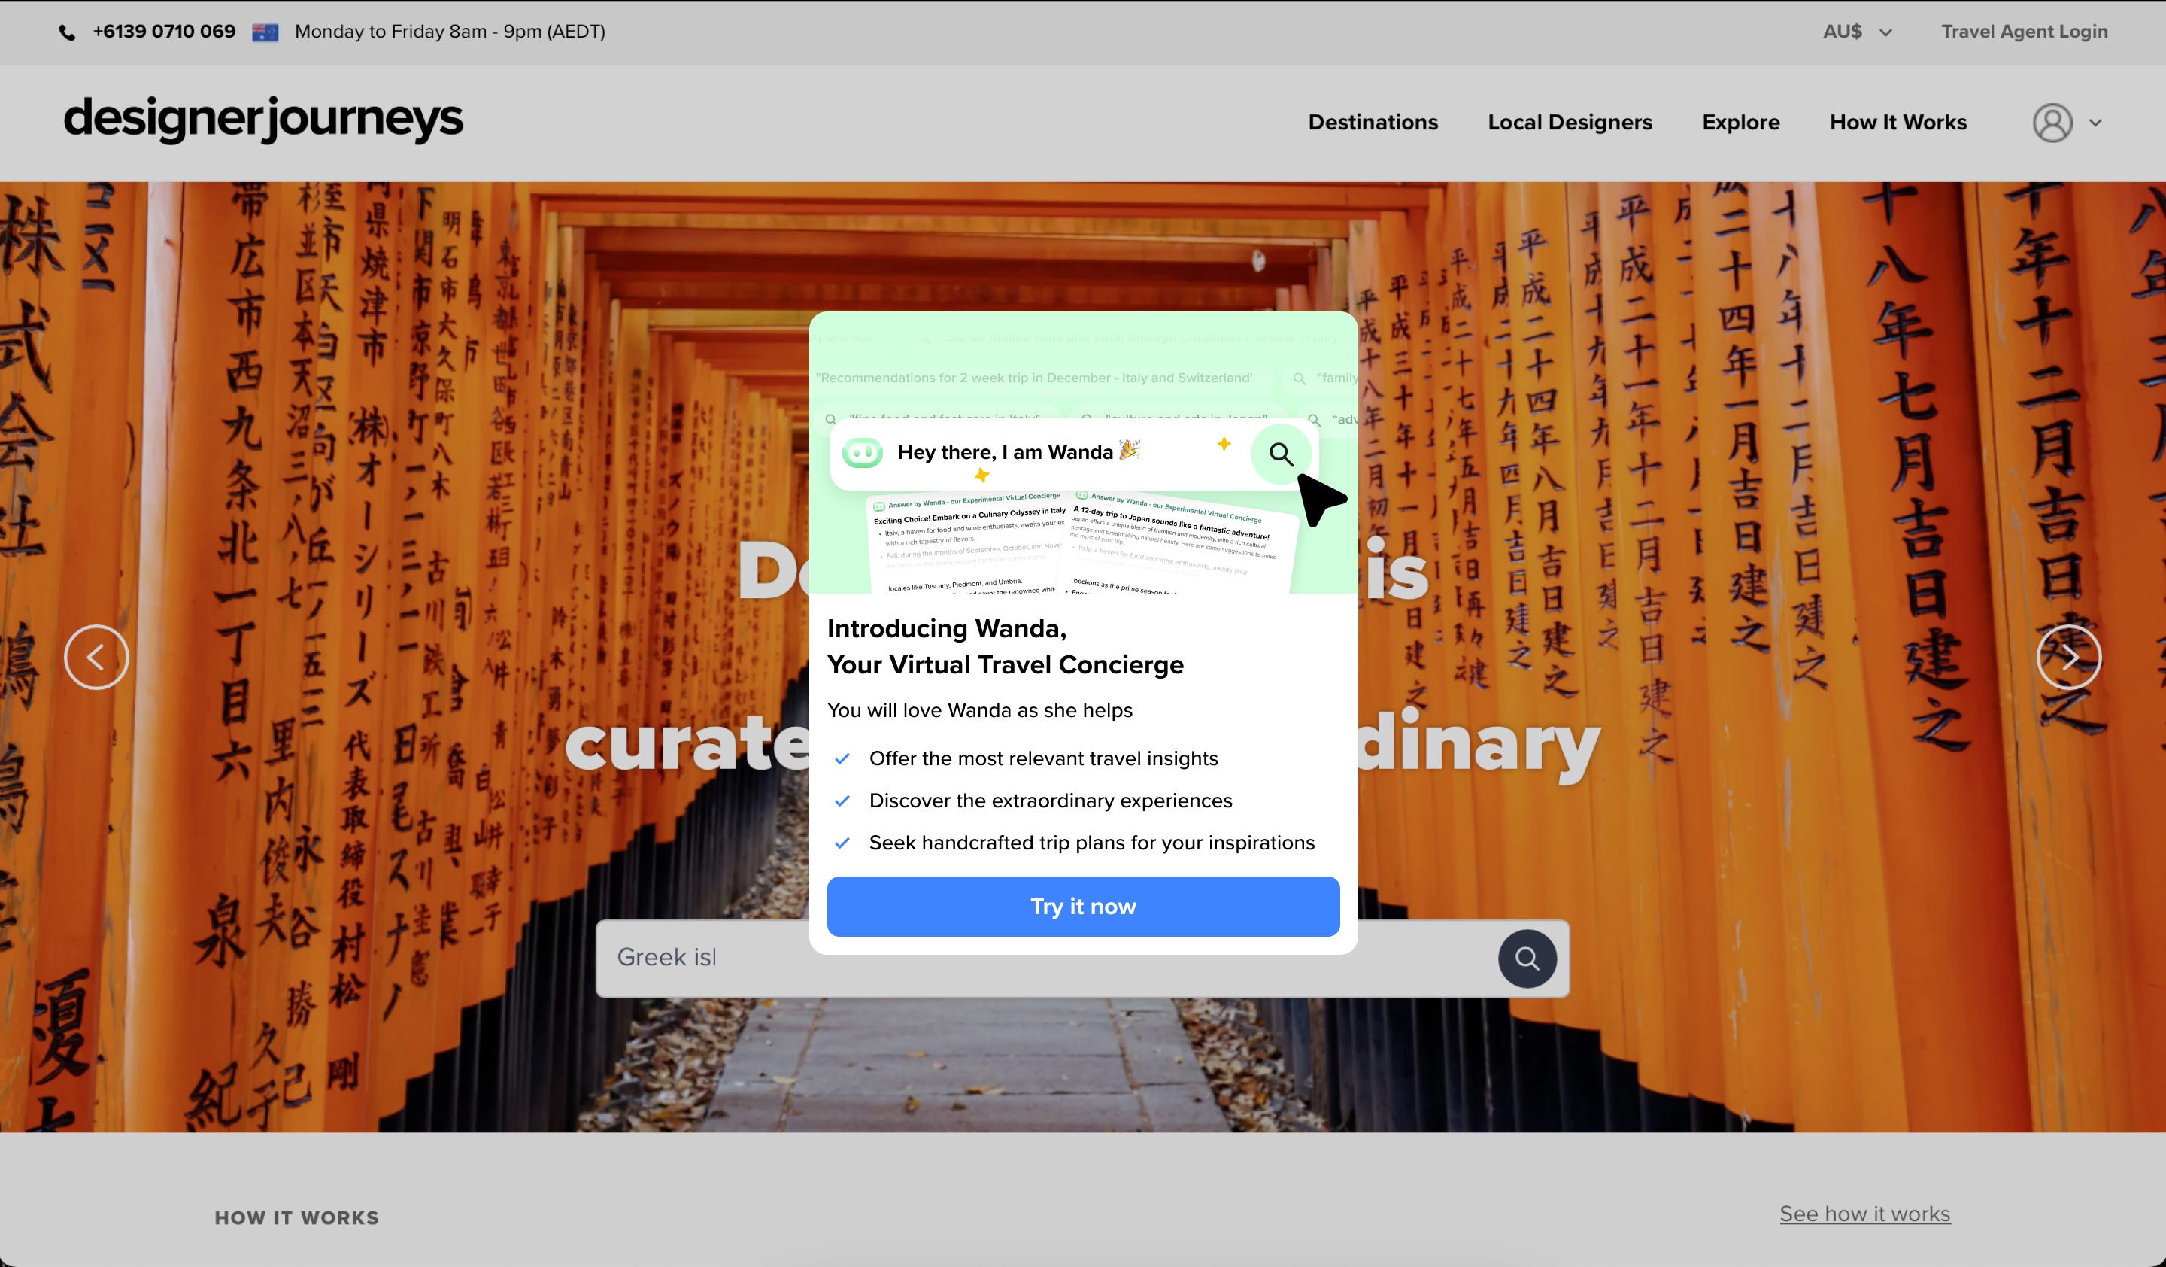Open the Local Designers menu
The width and height of the screenshot is (2166, 1267).
(1570, 122)
